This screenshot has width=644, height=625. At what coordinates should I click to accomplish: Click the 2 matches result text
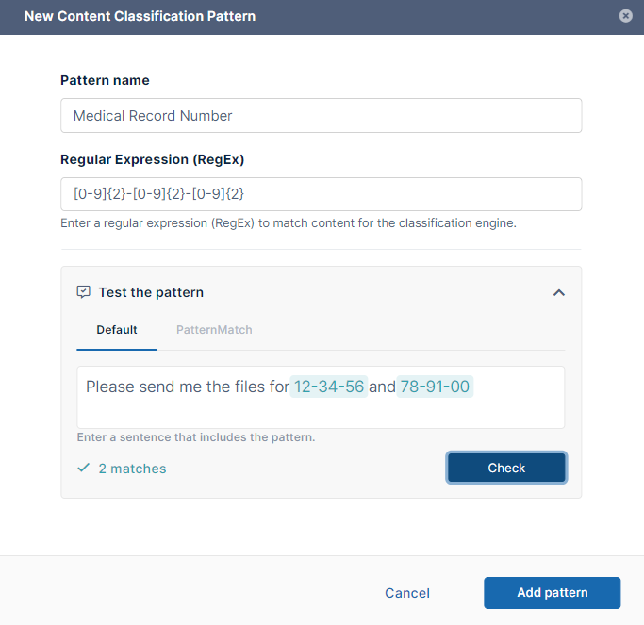coord(132,469)
